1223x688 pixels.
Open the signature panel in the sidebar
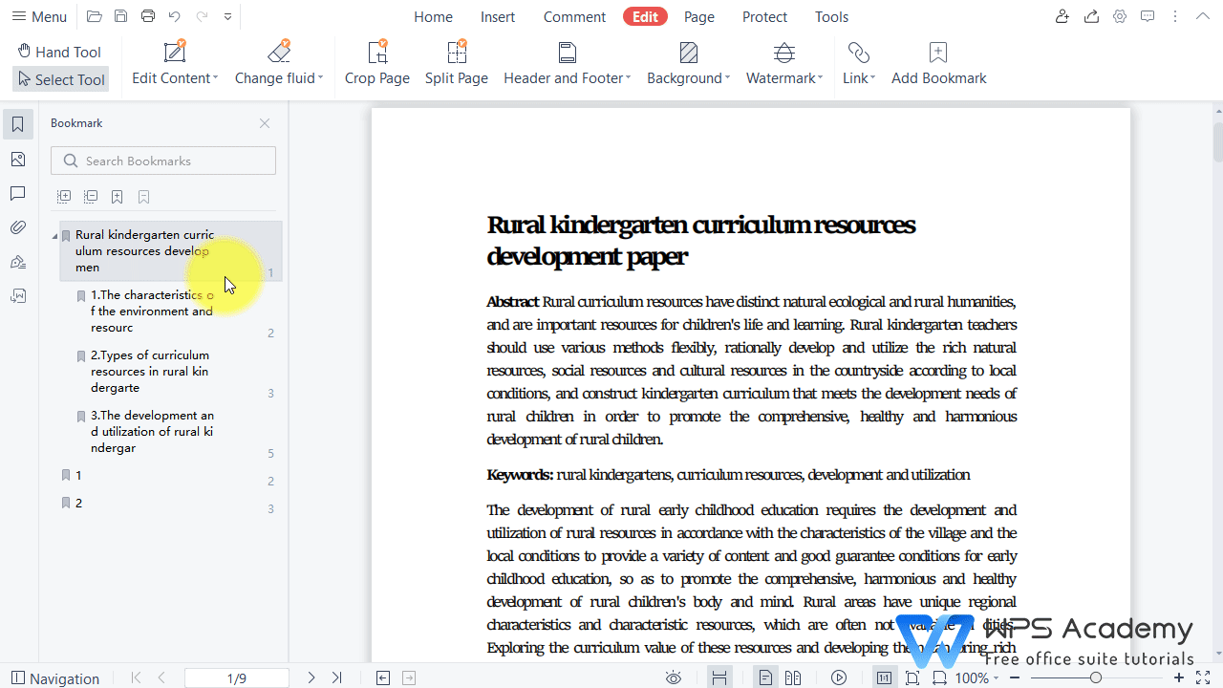(17, 261)
